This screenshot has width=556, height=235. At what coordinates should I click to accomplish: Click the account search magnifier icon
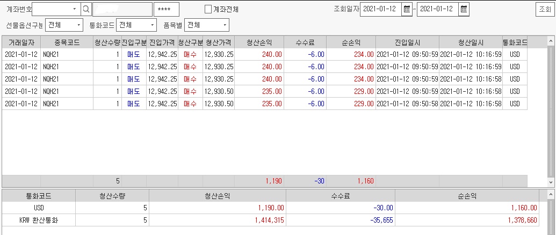point(86,9)
